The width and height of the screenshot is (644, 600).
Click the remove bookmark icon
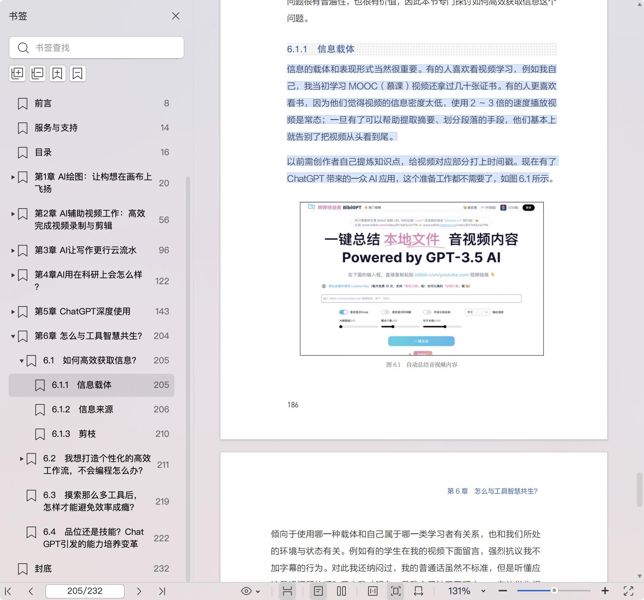point(78,73)
